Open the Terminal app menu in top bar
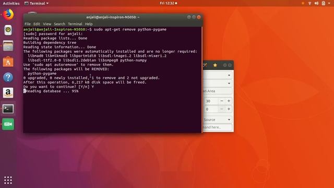This screenshot has height=188, width=334. click(x=37, y=3)
